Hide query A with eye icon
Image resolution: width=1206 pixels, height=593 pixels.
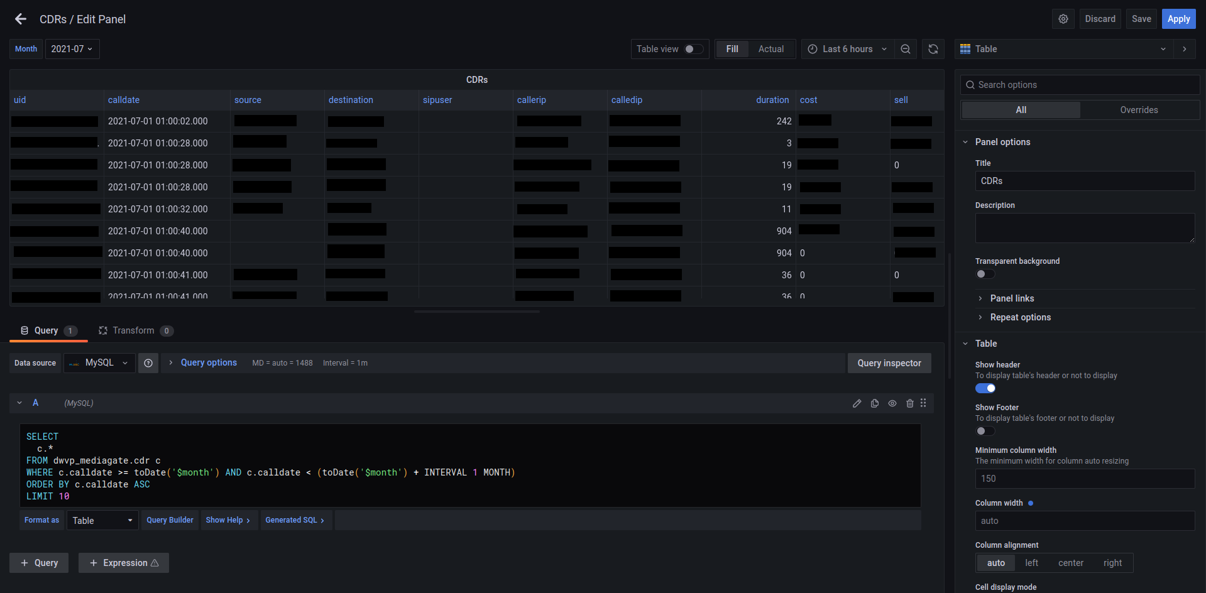click(x=892, y=403)
